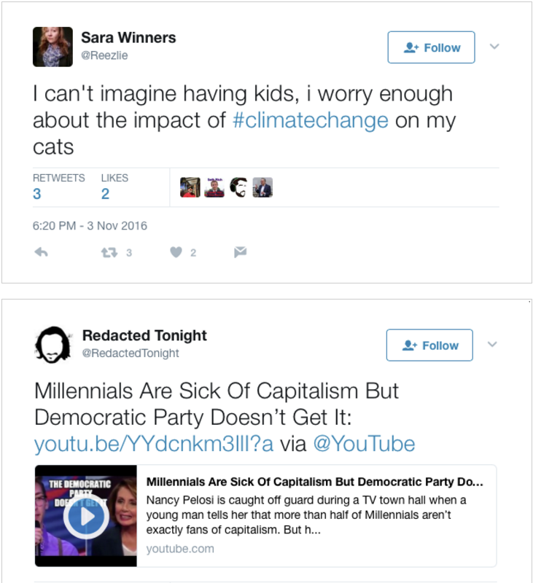Send the tweet via direct message envelope
The height and width of the screenshot is (583, 533).
tap(240, 252)
